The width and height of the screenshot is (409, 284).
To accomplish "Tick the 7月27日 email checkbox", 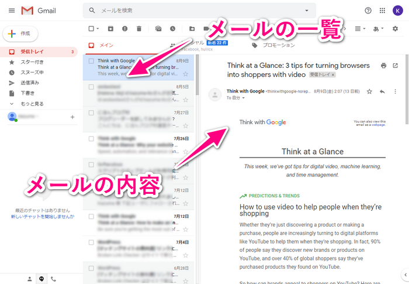I will [91, 112].
